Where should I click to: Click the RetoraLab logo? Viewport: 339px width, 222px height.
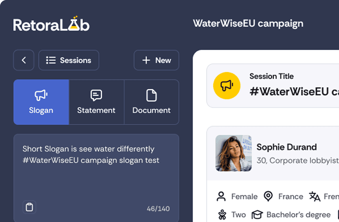click(52, 25)
